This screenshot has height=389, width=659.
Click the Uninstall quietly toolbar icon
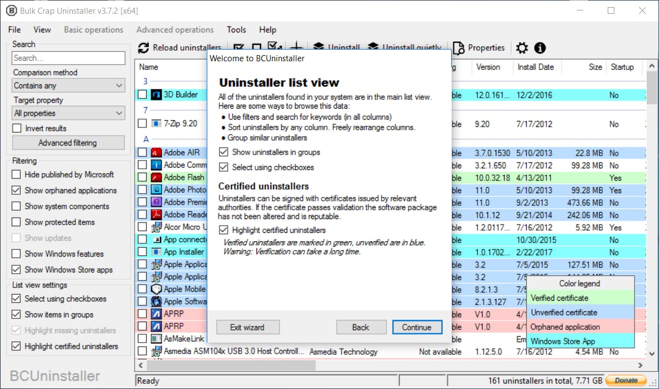[373, 47]
